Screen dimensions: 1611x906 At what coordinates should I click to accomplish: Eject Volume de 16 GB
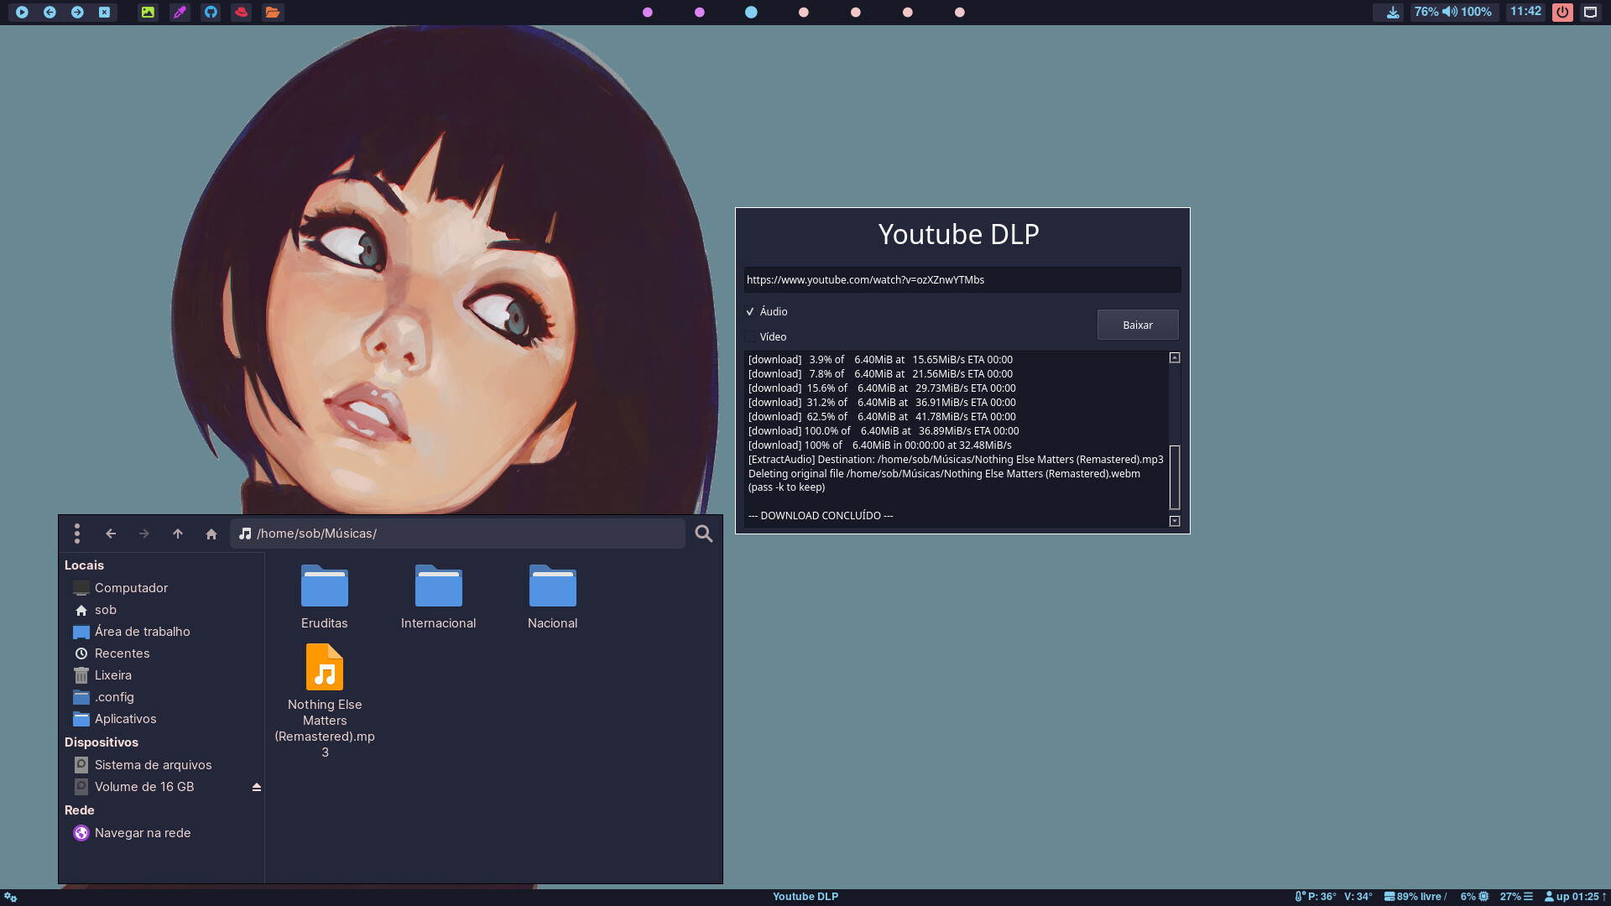pos(256,787)
